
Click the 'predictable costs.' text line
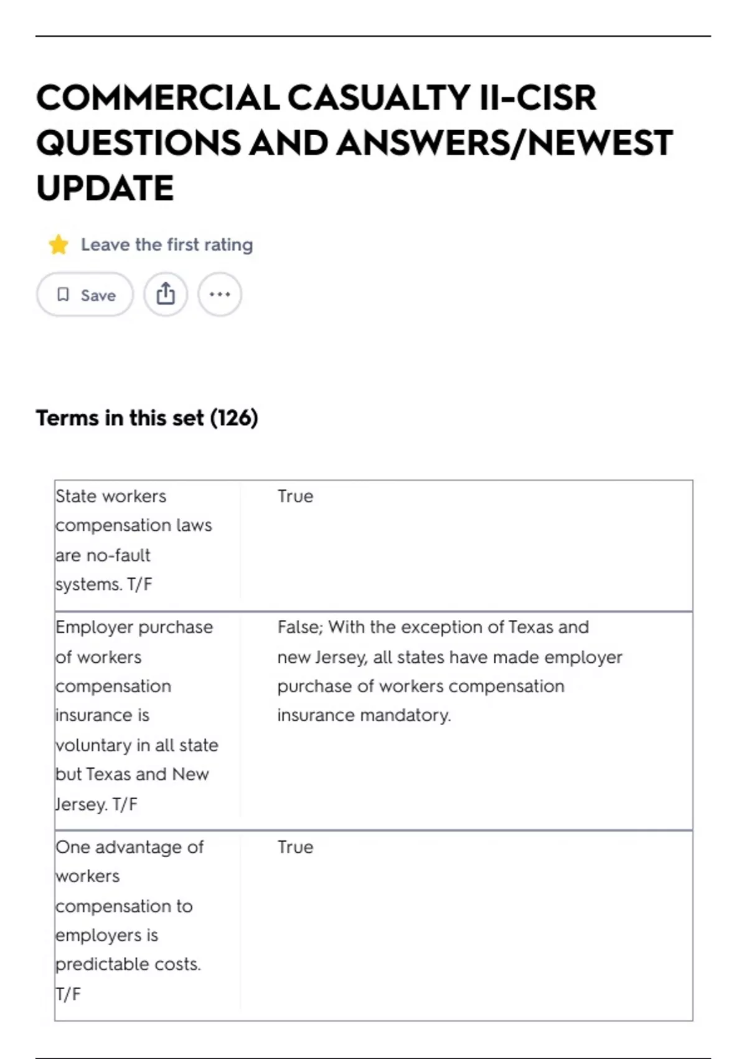tap(128, 964)
